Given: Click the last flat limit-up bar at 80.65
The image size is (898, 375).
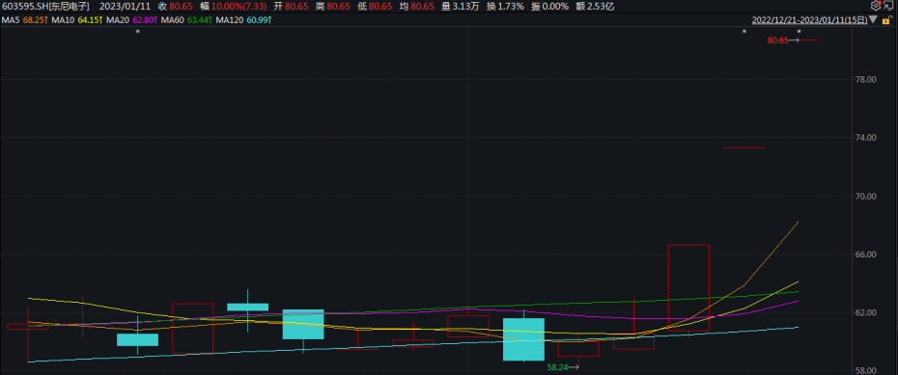Looking at the screenshot, I should (810, 40).
